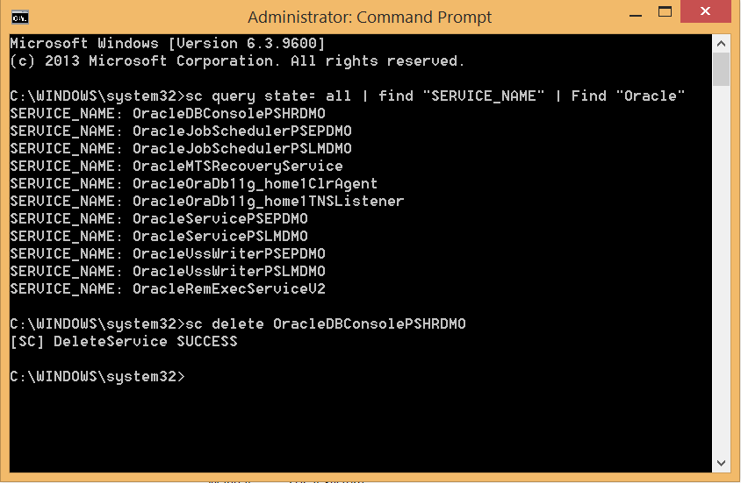Image resolution: width=741 pixels, height=483 pixels.
Task: Click the OracleMTSRecoveryService output line
Action: [176, 166]
